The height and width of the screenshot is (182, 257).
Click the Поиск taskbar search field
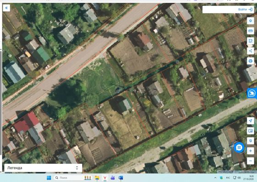(68, 178)
